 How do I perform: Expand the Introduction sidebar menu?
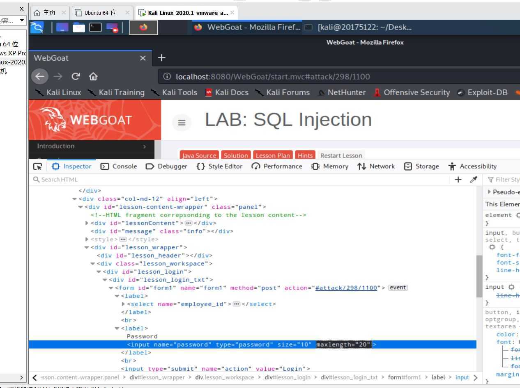coord(91,146)
